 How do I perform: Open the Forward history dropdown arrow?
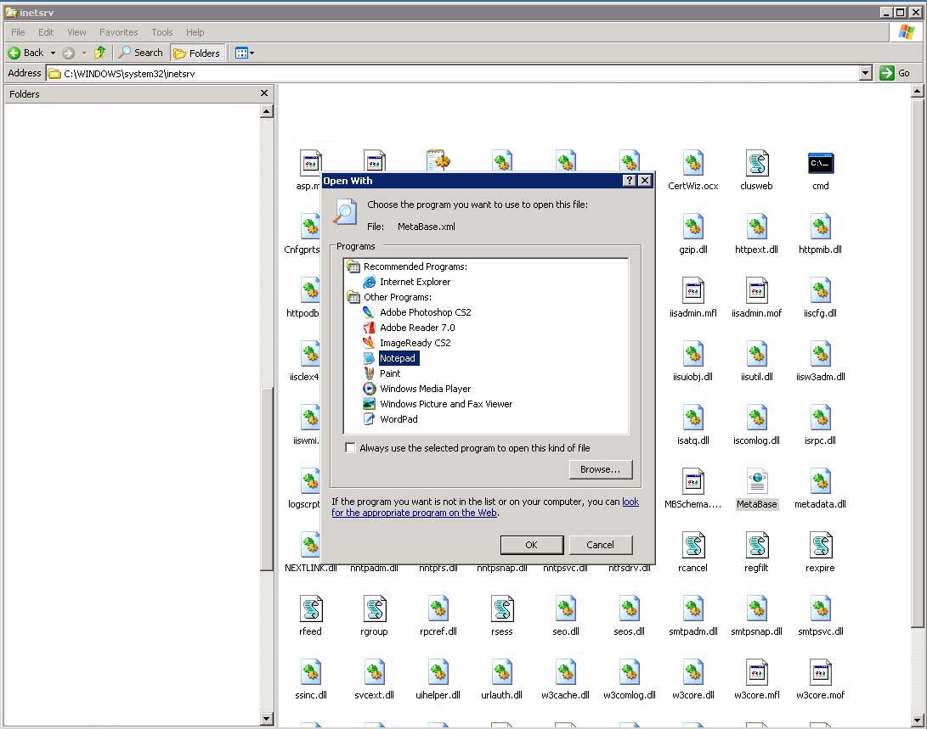(84, 53)
